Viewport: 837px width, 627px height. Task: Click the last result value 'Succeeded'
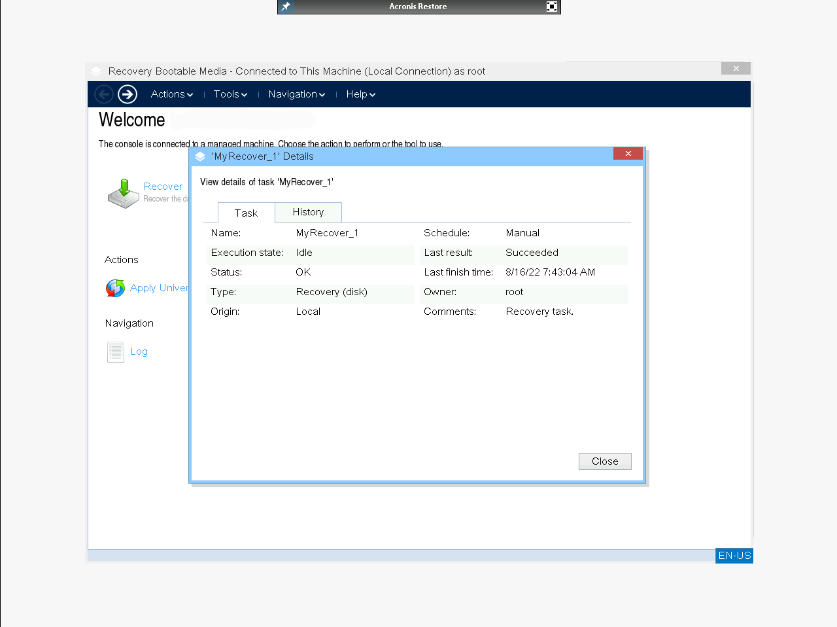pyautogui.click(x=532, y=253)
